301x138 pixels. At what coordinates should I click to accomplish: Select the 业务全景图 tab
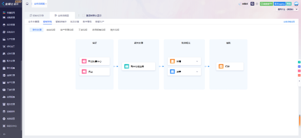[x=34, y=21]
